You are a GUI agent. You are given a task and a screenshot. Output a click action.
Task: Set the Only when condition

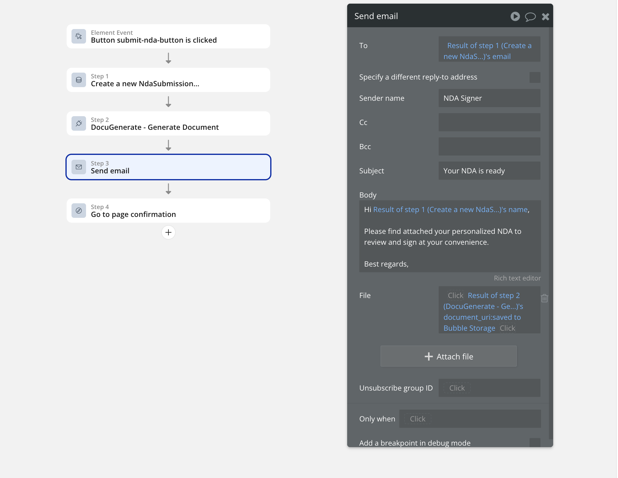[x=470, y=419]
